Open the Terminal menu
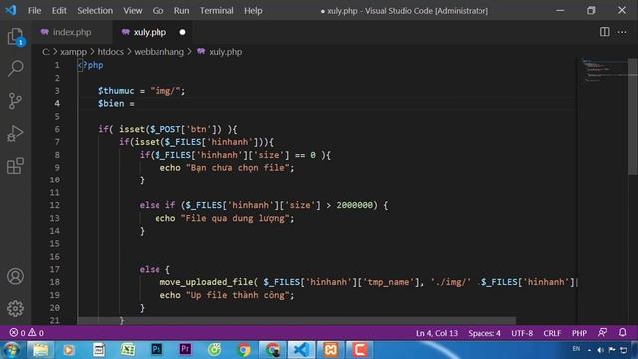The height and width of the screenshot is (359, 638). coord(217,11)
